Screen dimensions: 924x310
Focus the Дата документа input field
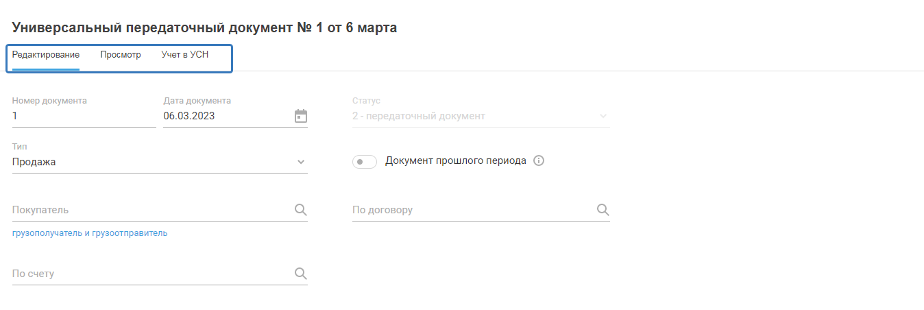tap(226, 117)
